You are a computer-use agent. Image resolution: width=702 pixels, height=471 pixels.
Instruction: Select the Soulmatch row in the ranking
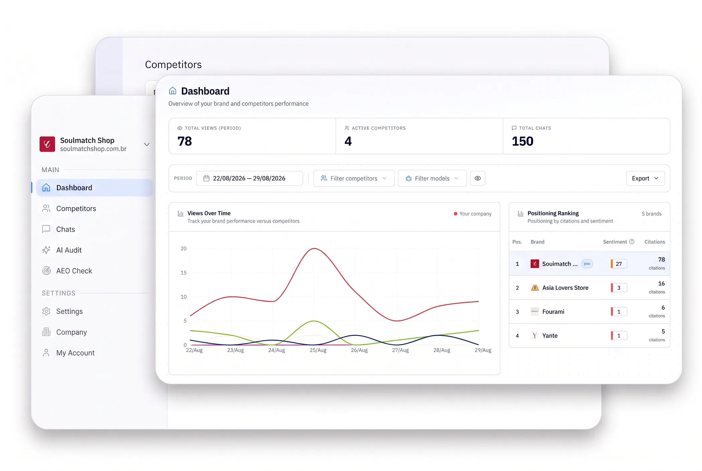coord(589,264)
